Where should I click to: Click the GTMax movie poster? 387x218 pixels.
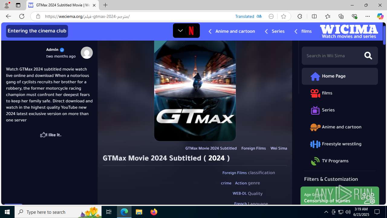coord(195,91)
